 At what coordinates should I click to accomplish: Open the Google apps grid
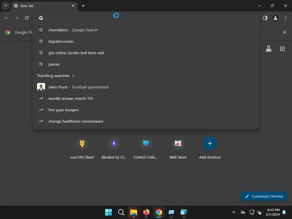point(282,49)
